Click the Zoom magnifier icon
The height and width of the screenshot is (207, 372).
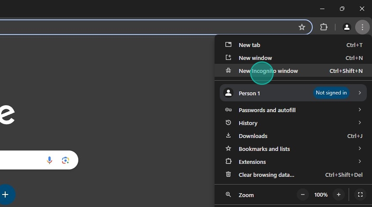(228, 194)
